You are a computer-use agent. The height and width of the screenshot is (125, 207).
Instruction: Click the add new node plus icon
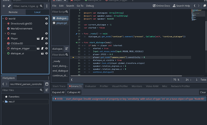tap(4, 6)
